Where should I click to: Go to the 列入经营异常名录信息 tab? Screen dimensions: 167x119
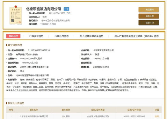click(x=91, y=36)
